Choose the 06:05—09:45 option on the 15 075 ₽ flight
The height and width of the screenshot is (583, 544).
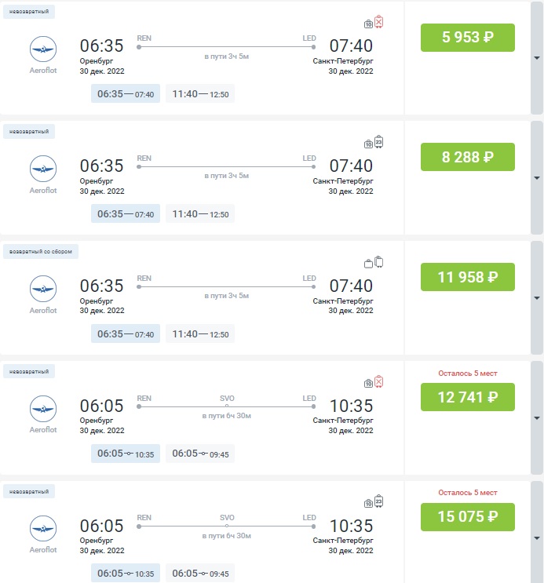pyautogui.click(x=200, y=574)
